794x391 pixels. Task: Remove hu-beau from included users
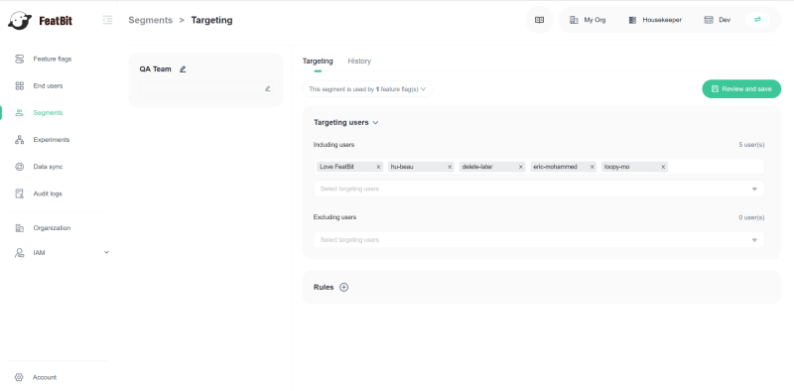point(450,167)
